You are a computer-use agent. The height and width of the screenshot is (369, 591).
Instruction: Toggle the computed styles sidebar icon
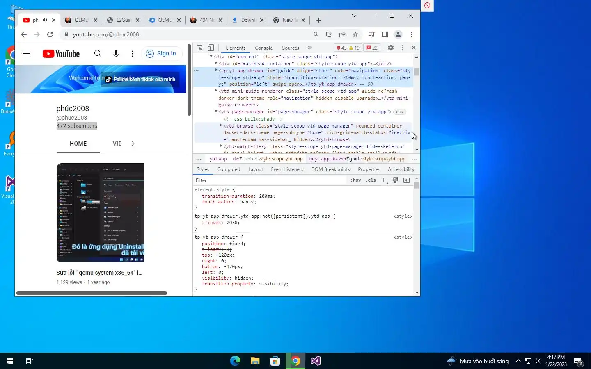coord(406,180)
